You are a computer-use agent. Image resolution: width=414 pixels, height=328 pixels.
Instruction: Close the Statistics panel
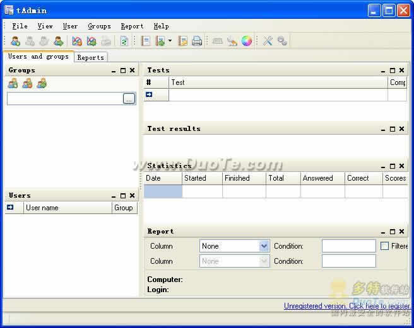401,166
